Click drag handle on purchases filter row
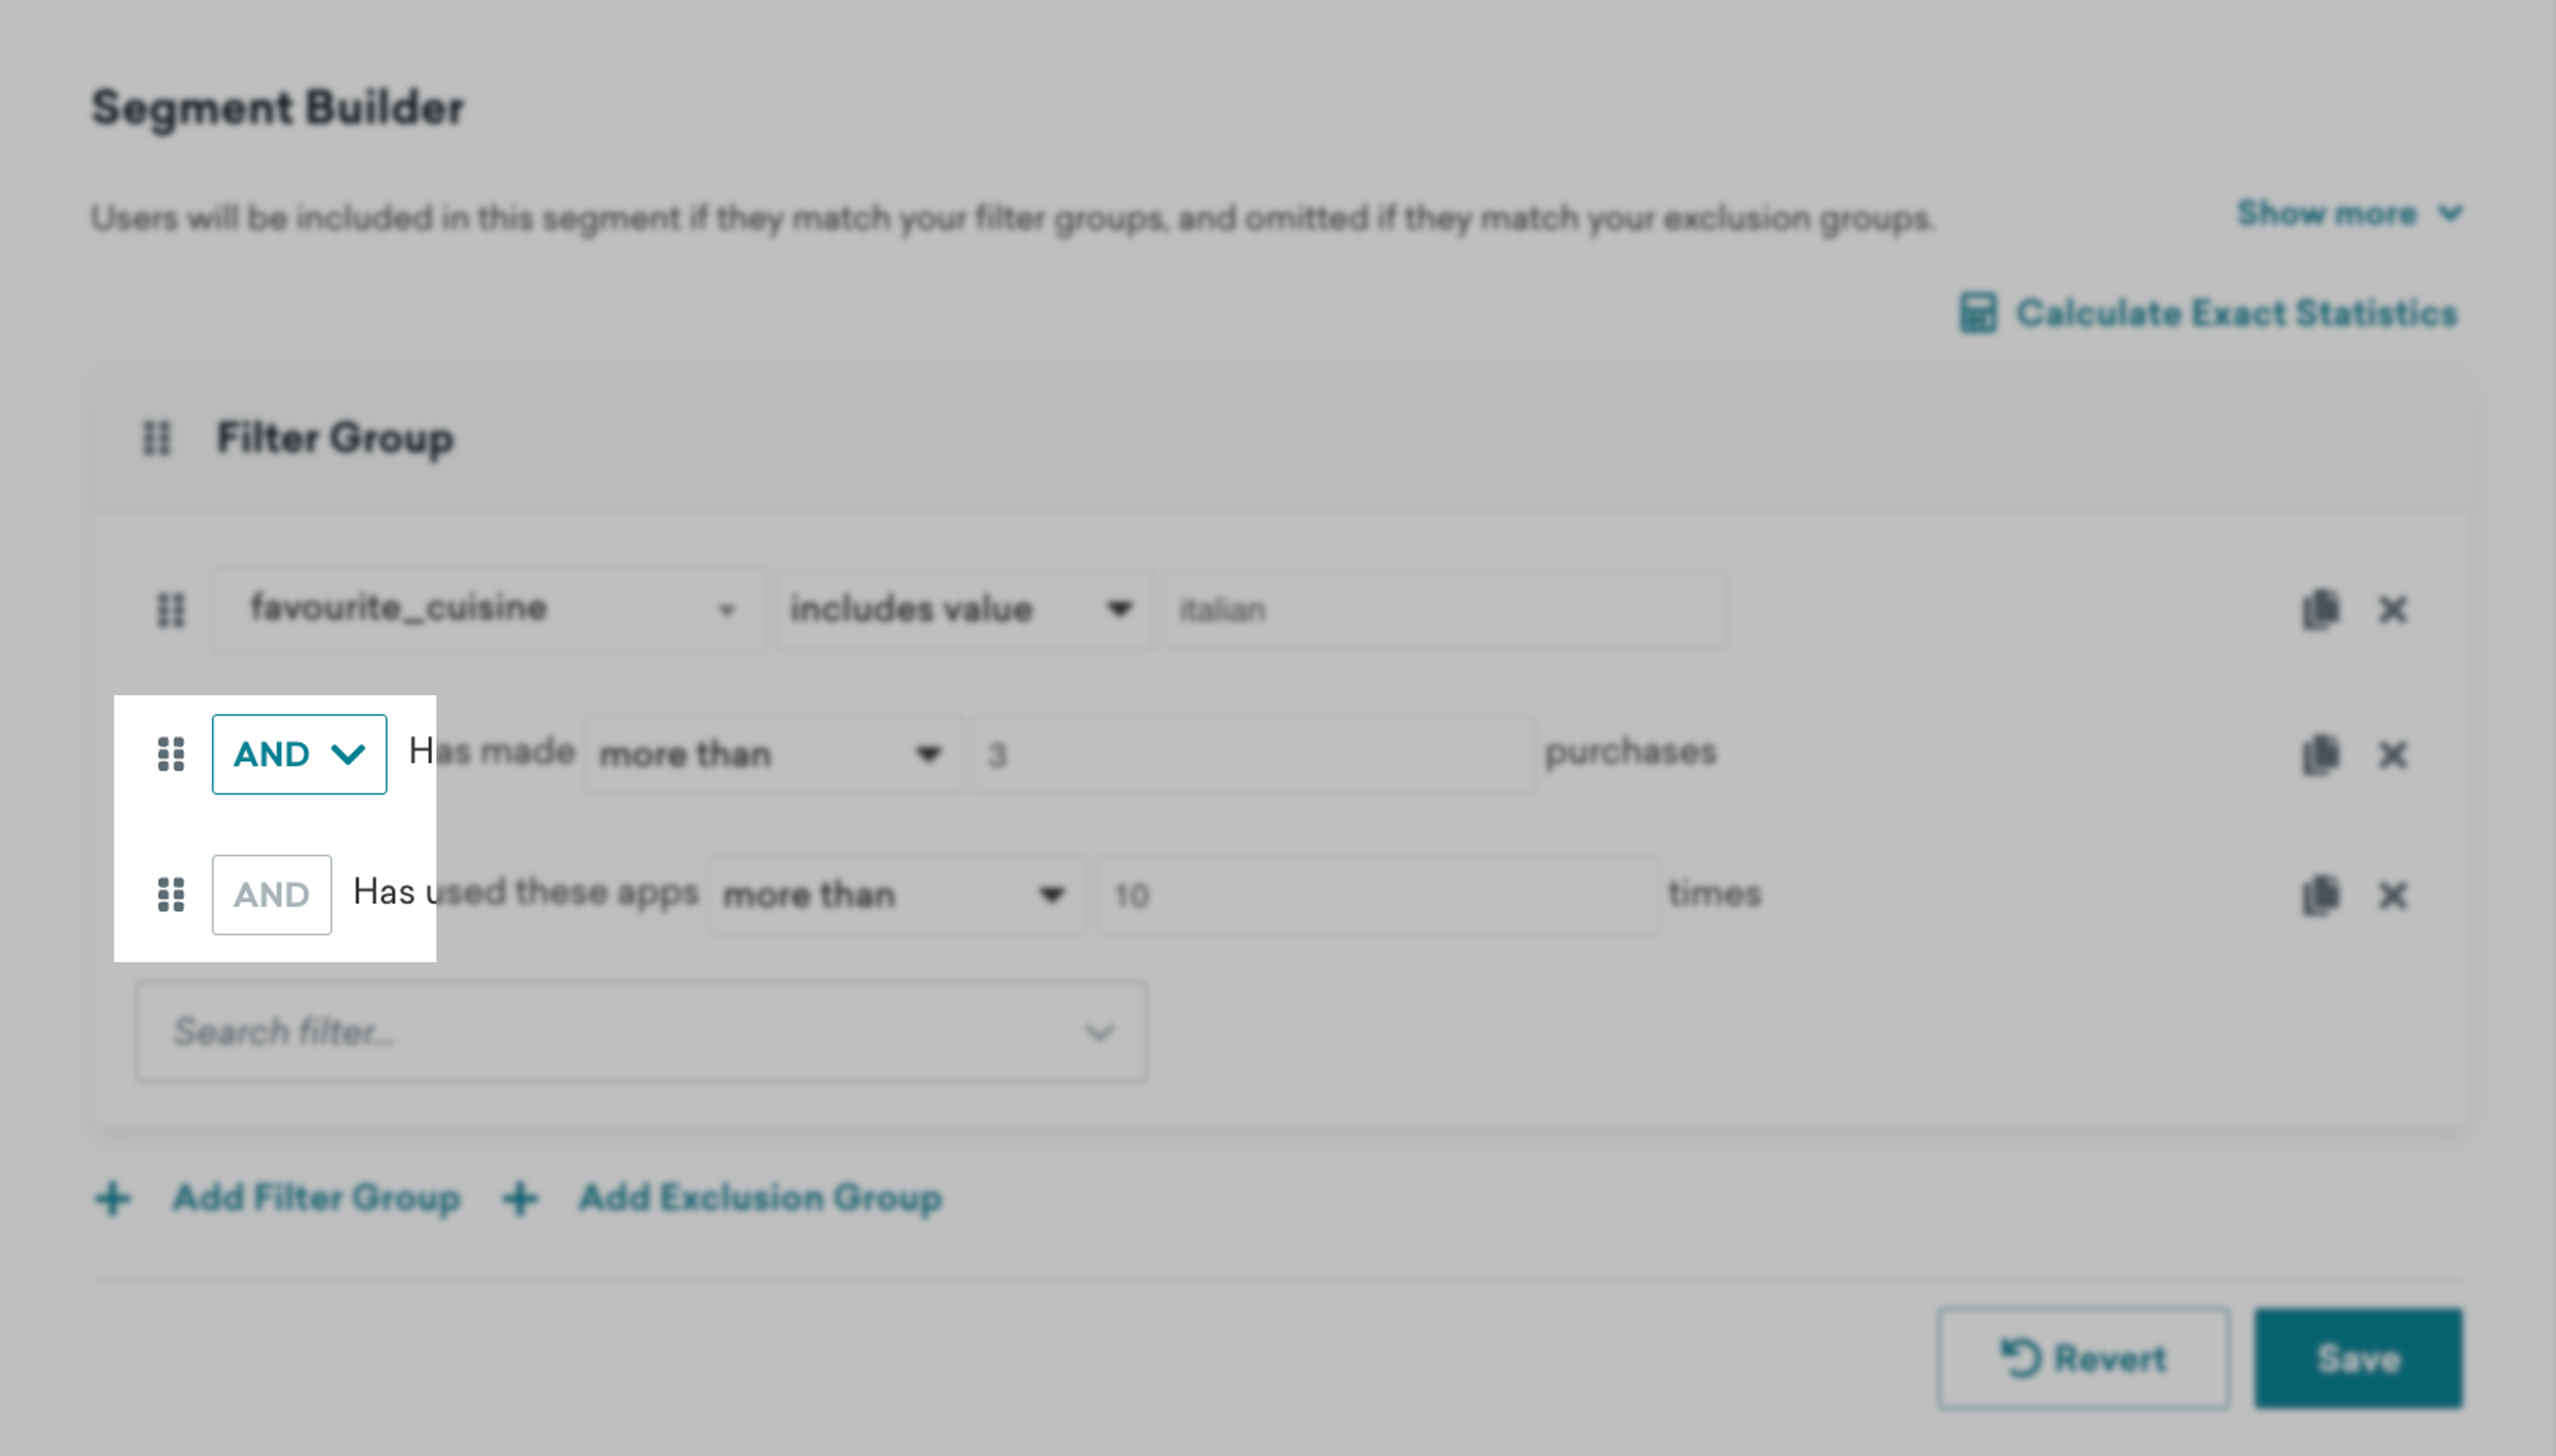2556x1456 pixels. (x=171, y=754)
